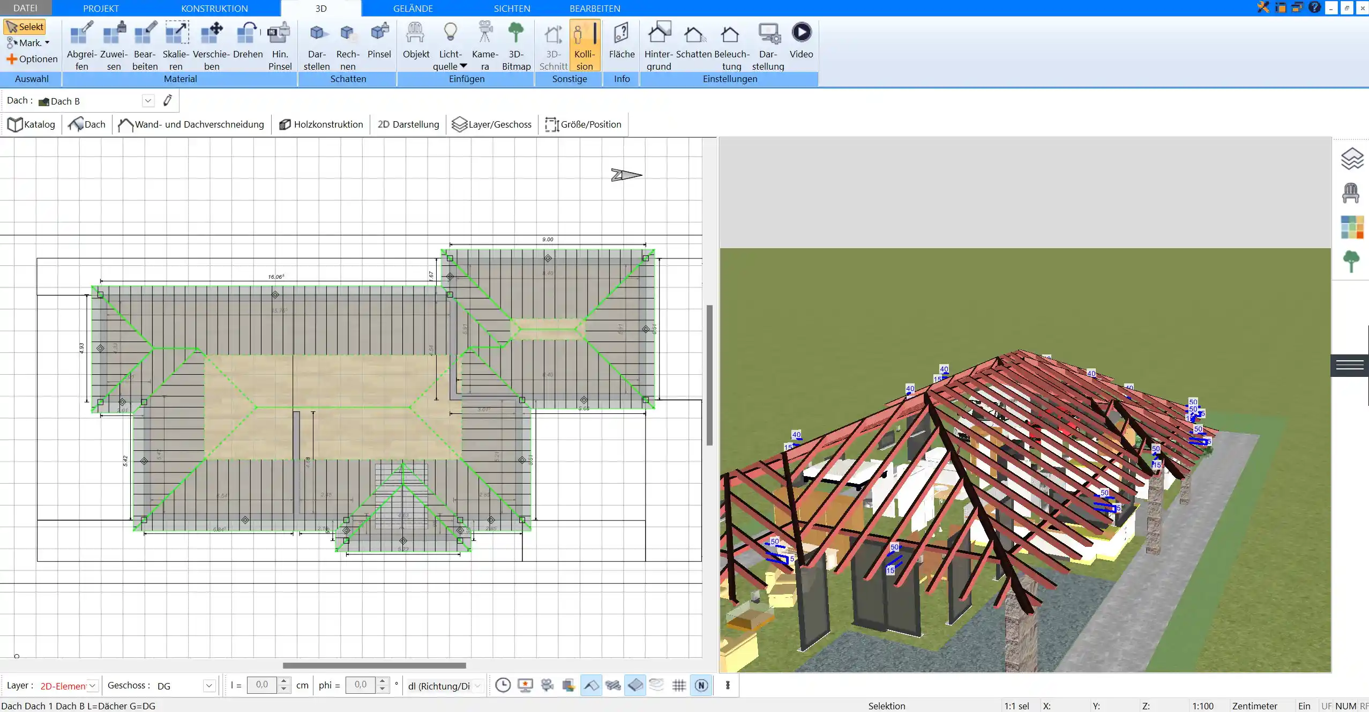Screen dimensions: 1369x712
Task: Select the Skalieren material tool
Action: coord(176,46)
